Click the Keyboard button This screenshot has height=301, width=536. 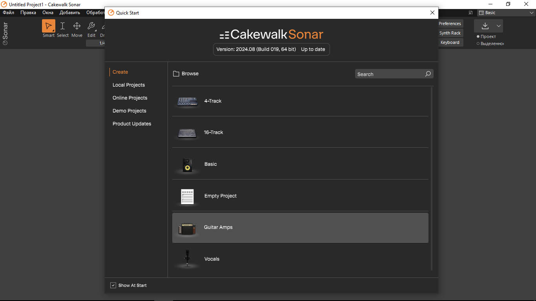(450, 42)
